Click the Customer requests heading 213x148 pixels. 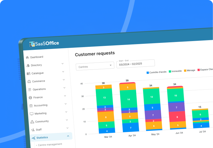click(x=95, y=54)
